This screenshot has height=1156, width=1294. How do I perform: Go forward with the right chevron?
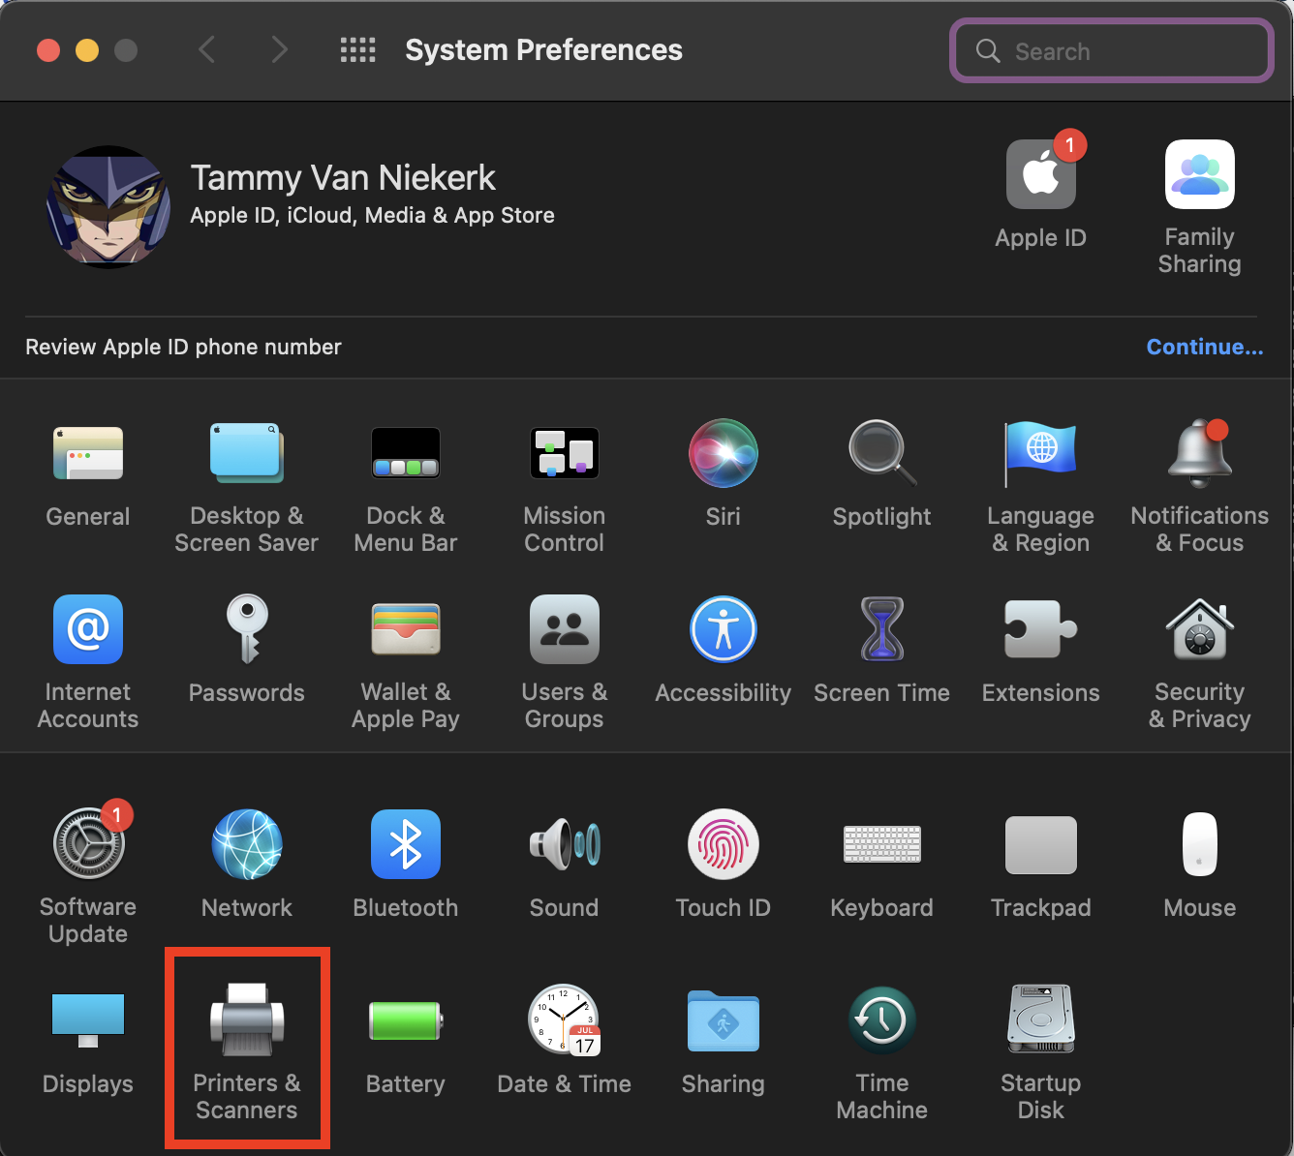click(280, 49)
